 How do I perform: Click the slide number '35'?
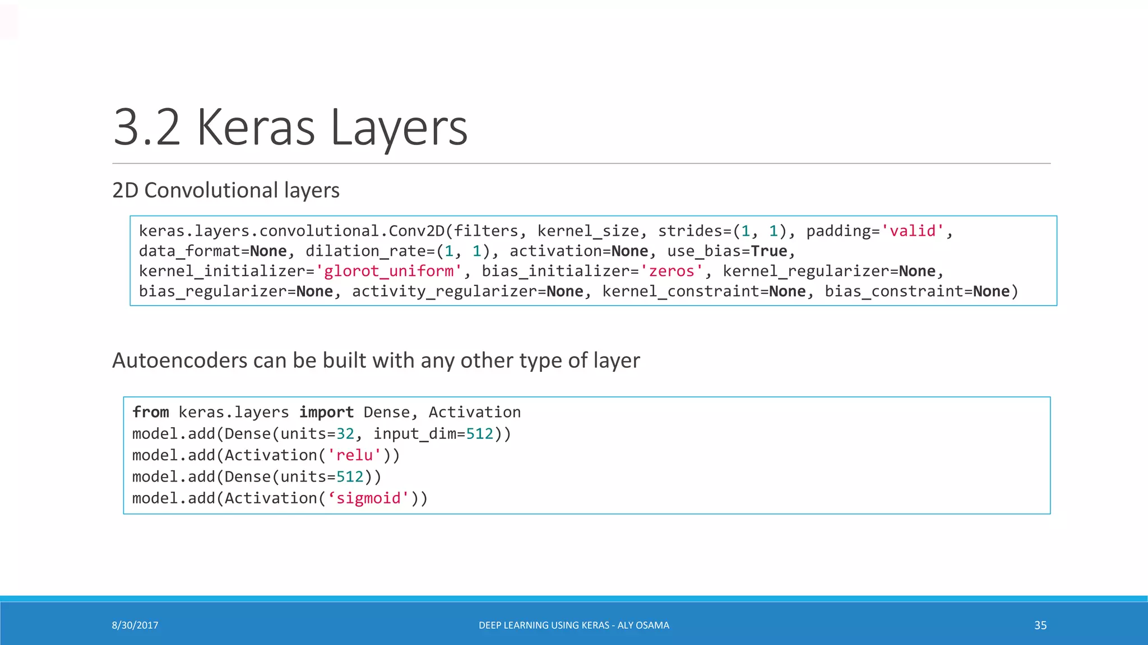(x=1040, y=625)
